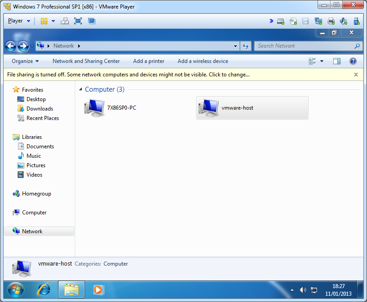Click the CD/DVD drive device icon
367x302 pixels.
tap(293, 21)
